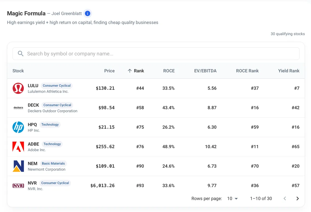311x212 pixels.
Task: Click the Technology tag on ADBE row
Action: click(52, 144)
